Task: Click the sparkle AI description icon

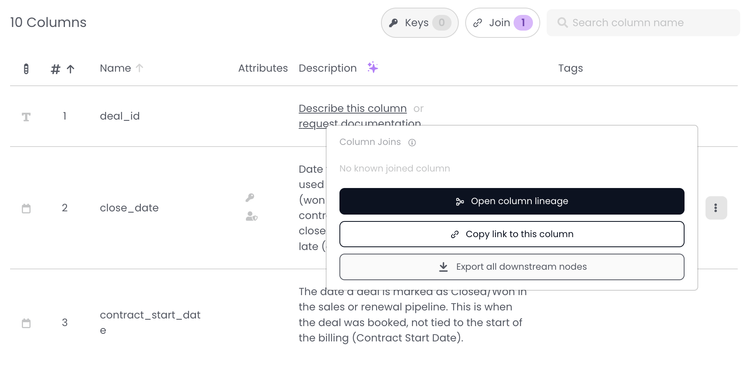Action: tap(372, 68)
